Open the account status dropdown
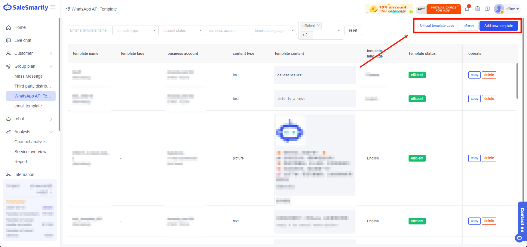527x247 pixels. pos(182,30)
